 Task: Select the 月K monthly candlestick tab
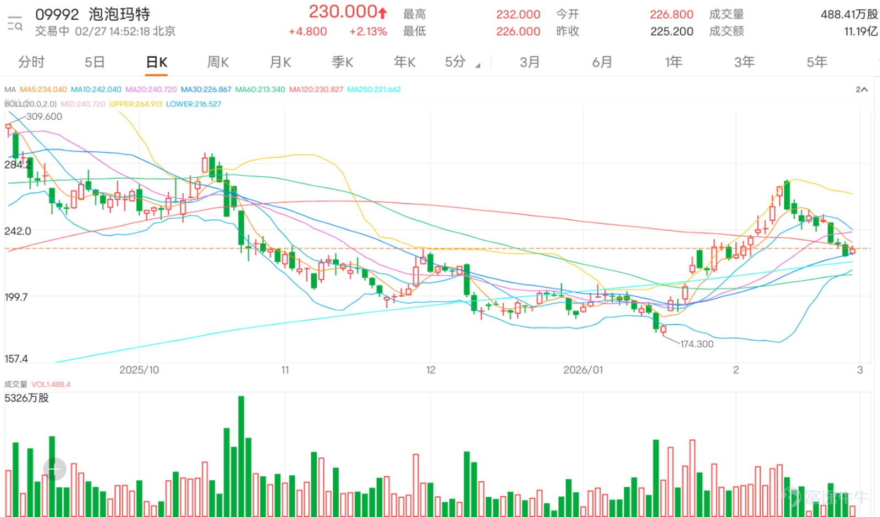[280, 62]
